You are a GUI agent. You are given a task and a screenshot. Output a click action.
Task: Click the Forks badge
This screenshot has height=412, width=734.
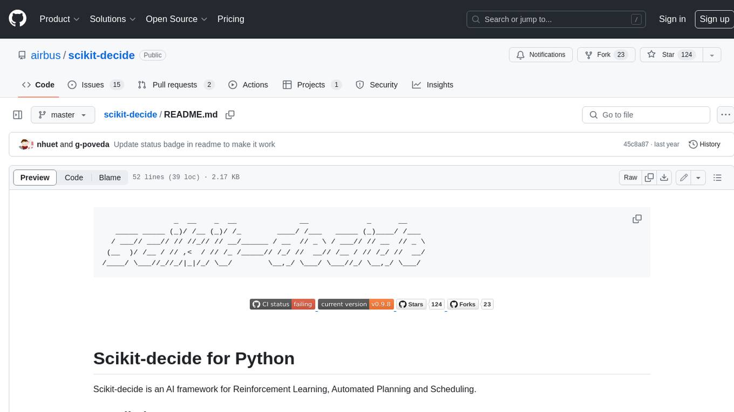point(463,304)
